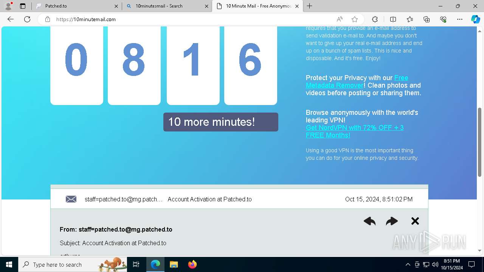View site info padlock icon

click(x=48, y=19)
